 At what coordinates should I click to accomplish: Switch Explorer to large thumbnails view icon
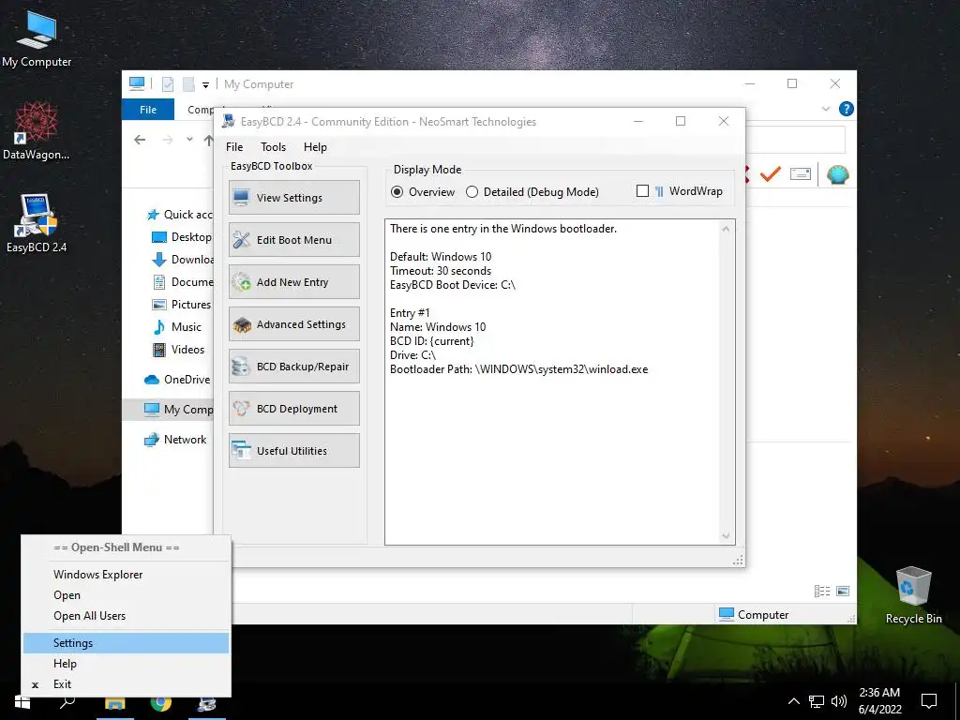pos(843,591)
